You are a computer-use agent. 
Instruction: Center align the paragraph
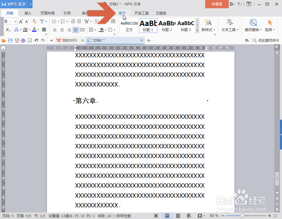[x=62, y=30]
